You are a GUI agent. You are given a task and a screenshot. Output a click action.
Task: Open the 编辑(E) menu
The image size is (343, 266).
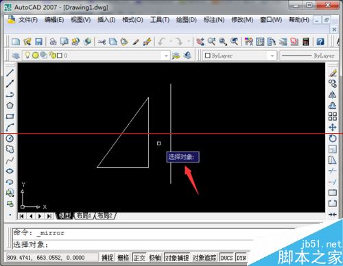(x=54, y=20)
